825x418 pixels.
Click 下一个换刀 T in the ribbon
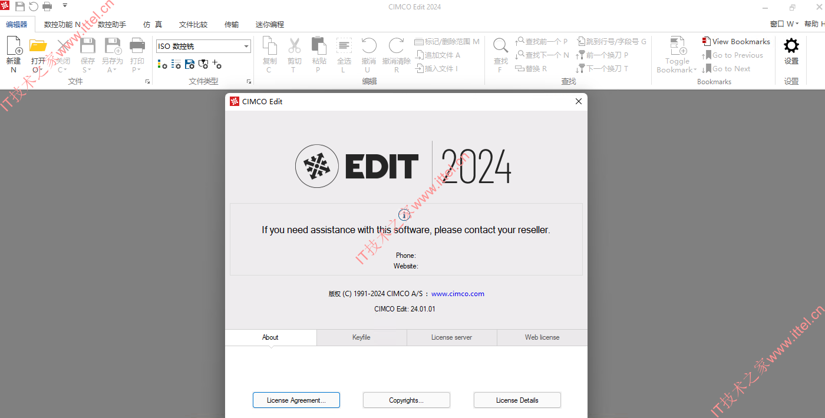pos(602,69)
